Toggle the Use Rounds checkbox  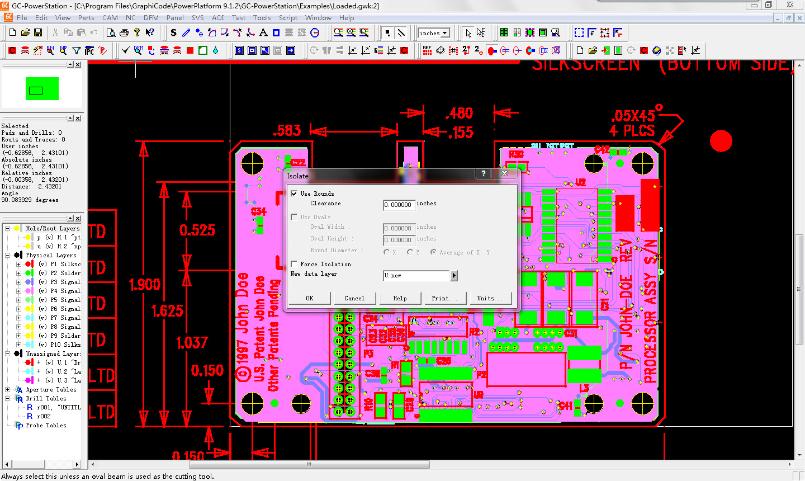coord(294,194)
